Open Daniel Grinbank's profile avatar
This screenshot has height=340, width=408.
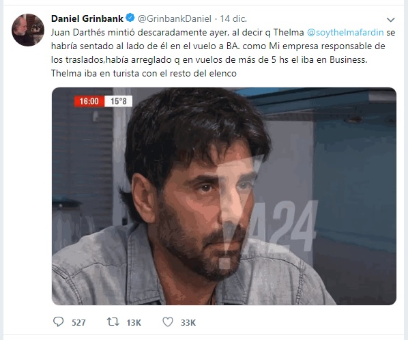tap(28, 29)
